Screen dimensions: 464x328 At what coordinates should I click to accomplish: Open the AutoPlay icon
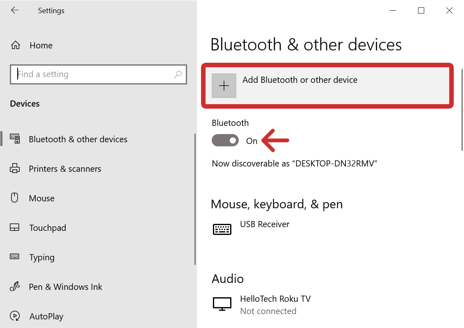[x=15, y=316]
